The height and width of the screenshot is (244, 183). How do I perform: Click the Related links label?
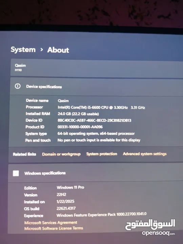24,154
